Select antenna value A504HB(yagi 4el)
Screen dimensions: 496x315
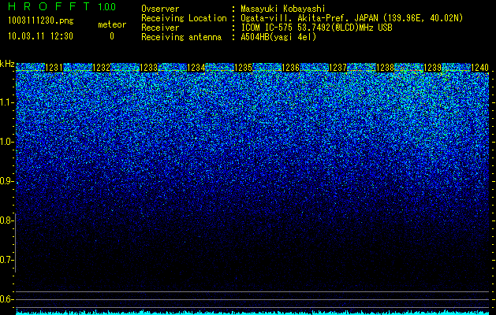[x=278, y=37]
